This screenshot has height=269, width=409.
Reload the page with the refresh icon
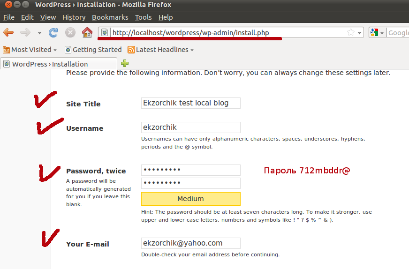pyautogui.click(x=53, y=33)
